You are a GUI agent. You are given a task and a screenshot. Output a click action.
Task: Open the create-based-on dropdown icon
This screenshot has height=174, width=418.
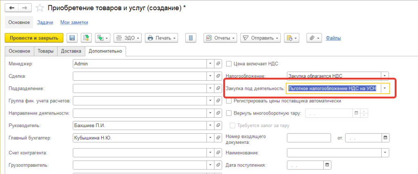102,38
